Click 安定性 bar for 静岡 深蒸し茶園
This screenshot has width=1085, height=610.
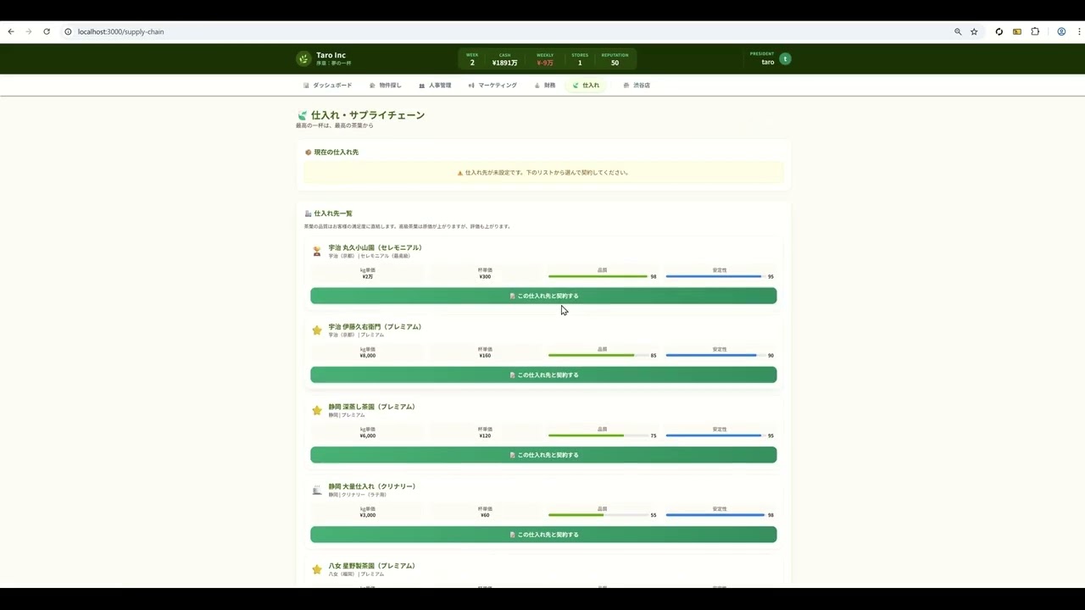coord(716,435)
